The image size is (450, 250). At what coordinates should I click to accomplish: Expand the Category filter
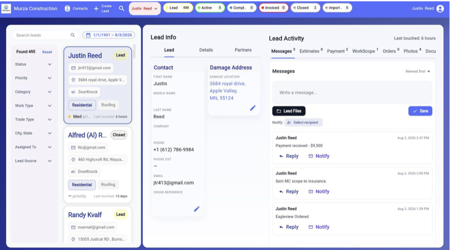click(x=33, y=92)
